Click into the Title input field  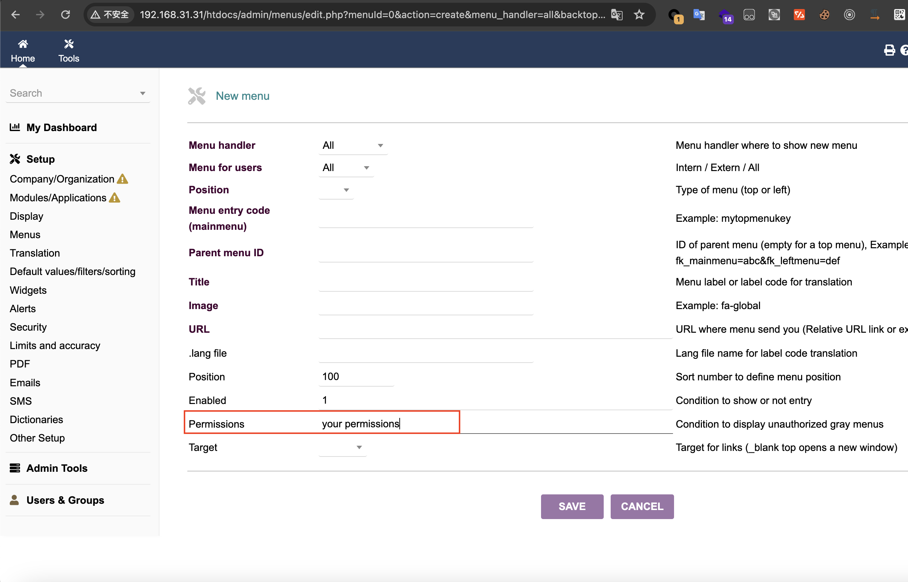click(x=425, y=282)
